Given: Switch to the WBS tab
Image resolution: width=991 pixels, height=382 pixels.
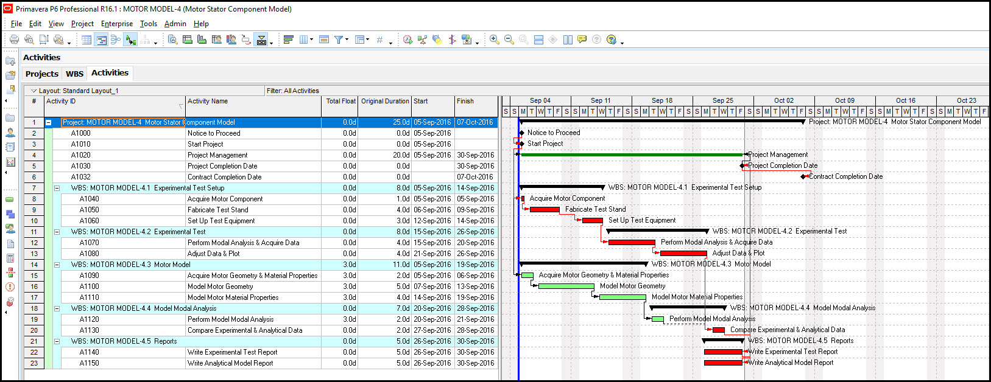Looking at the screenshot, I should tap(74, 74).
